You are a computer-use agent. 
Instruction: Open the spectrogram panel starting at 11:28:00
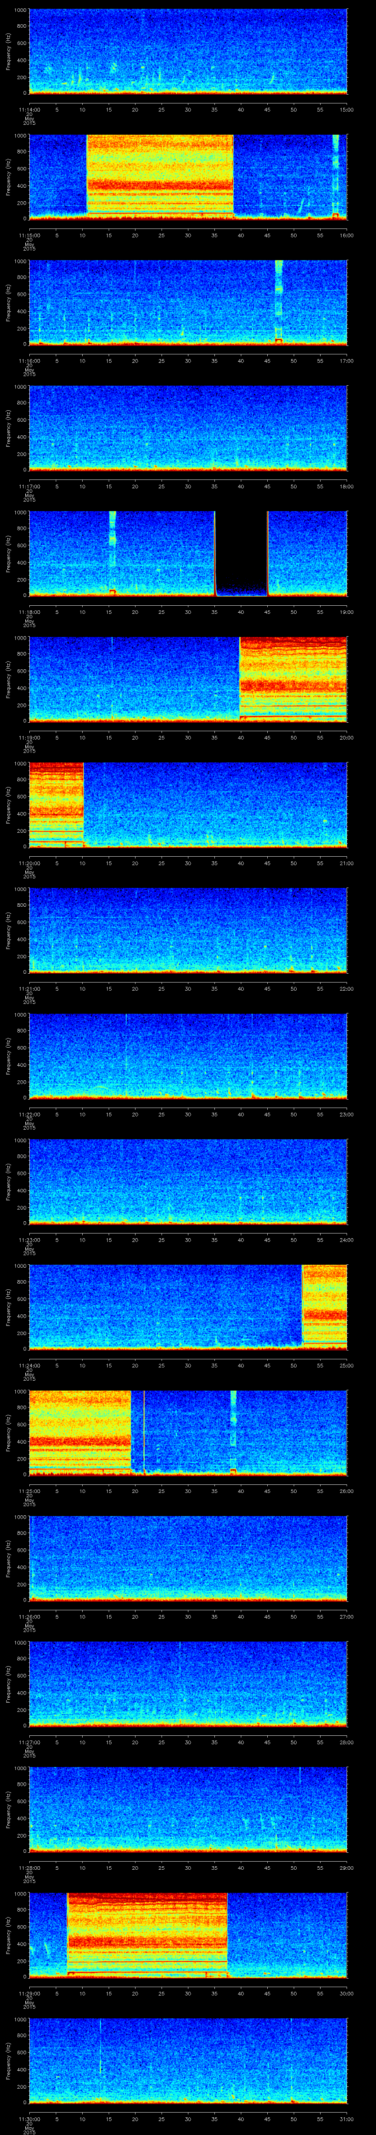click(x=188, y=1809)
